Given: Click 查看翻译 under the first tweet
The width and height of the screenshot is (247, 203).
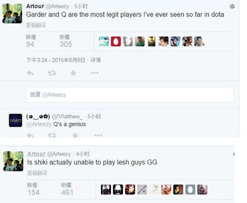Looking at the screenshot, I should point(36,25).
